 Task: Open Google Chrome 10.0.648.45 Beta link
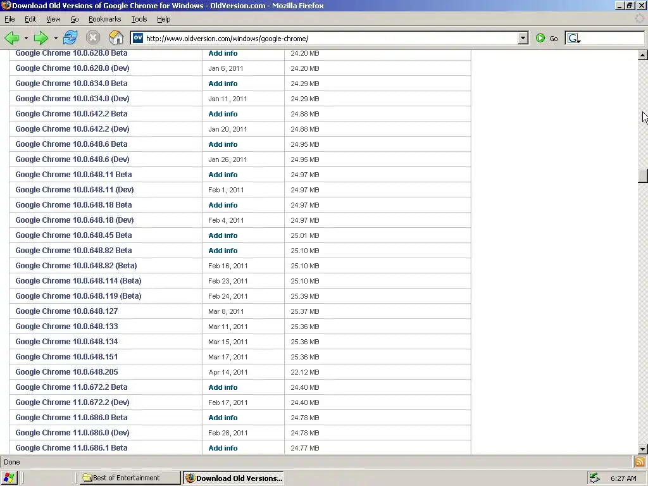[x=73, y=235]
